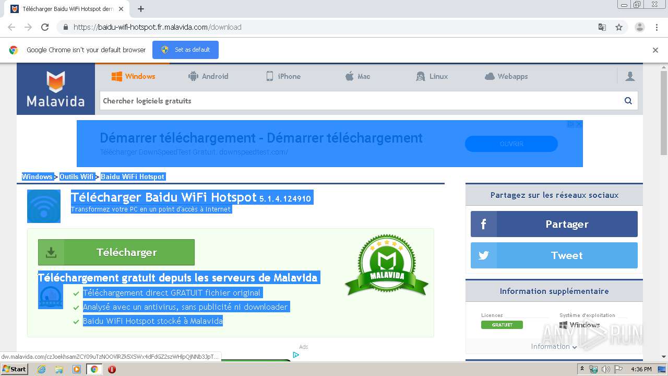Click the Baidu WiFi Hotspot stocké line
Viewport: 668px width, 376px height.
[x=153, y=321]
